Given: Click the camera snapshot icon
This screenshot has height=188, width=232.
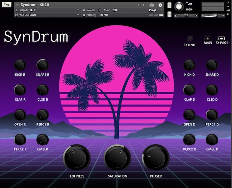Looking at the screenshot, I should pos(152,5).
